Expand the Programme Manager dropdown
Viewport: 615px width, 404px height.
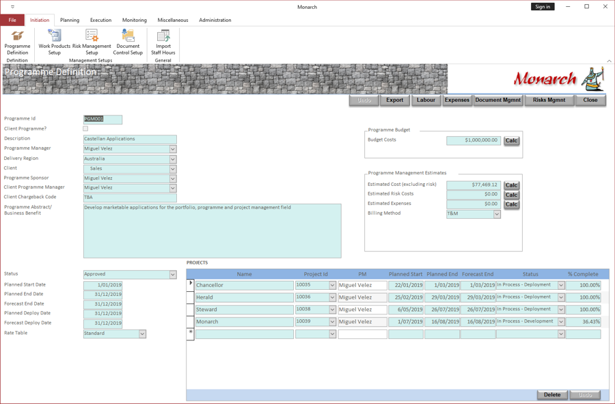click(173, 149)
